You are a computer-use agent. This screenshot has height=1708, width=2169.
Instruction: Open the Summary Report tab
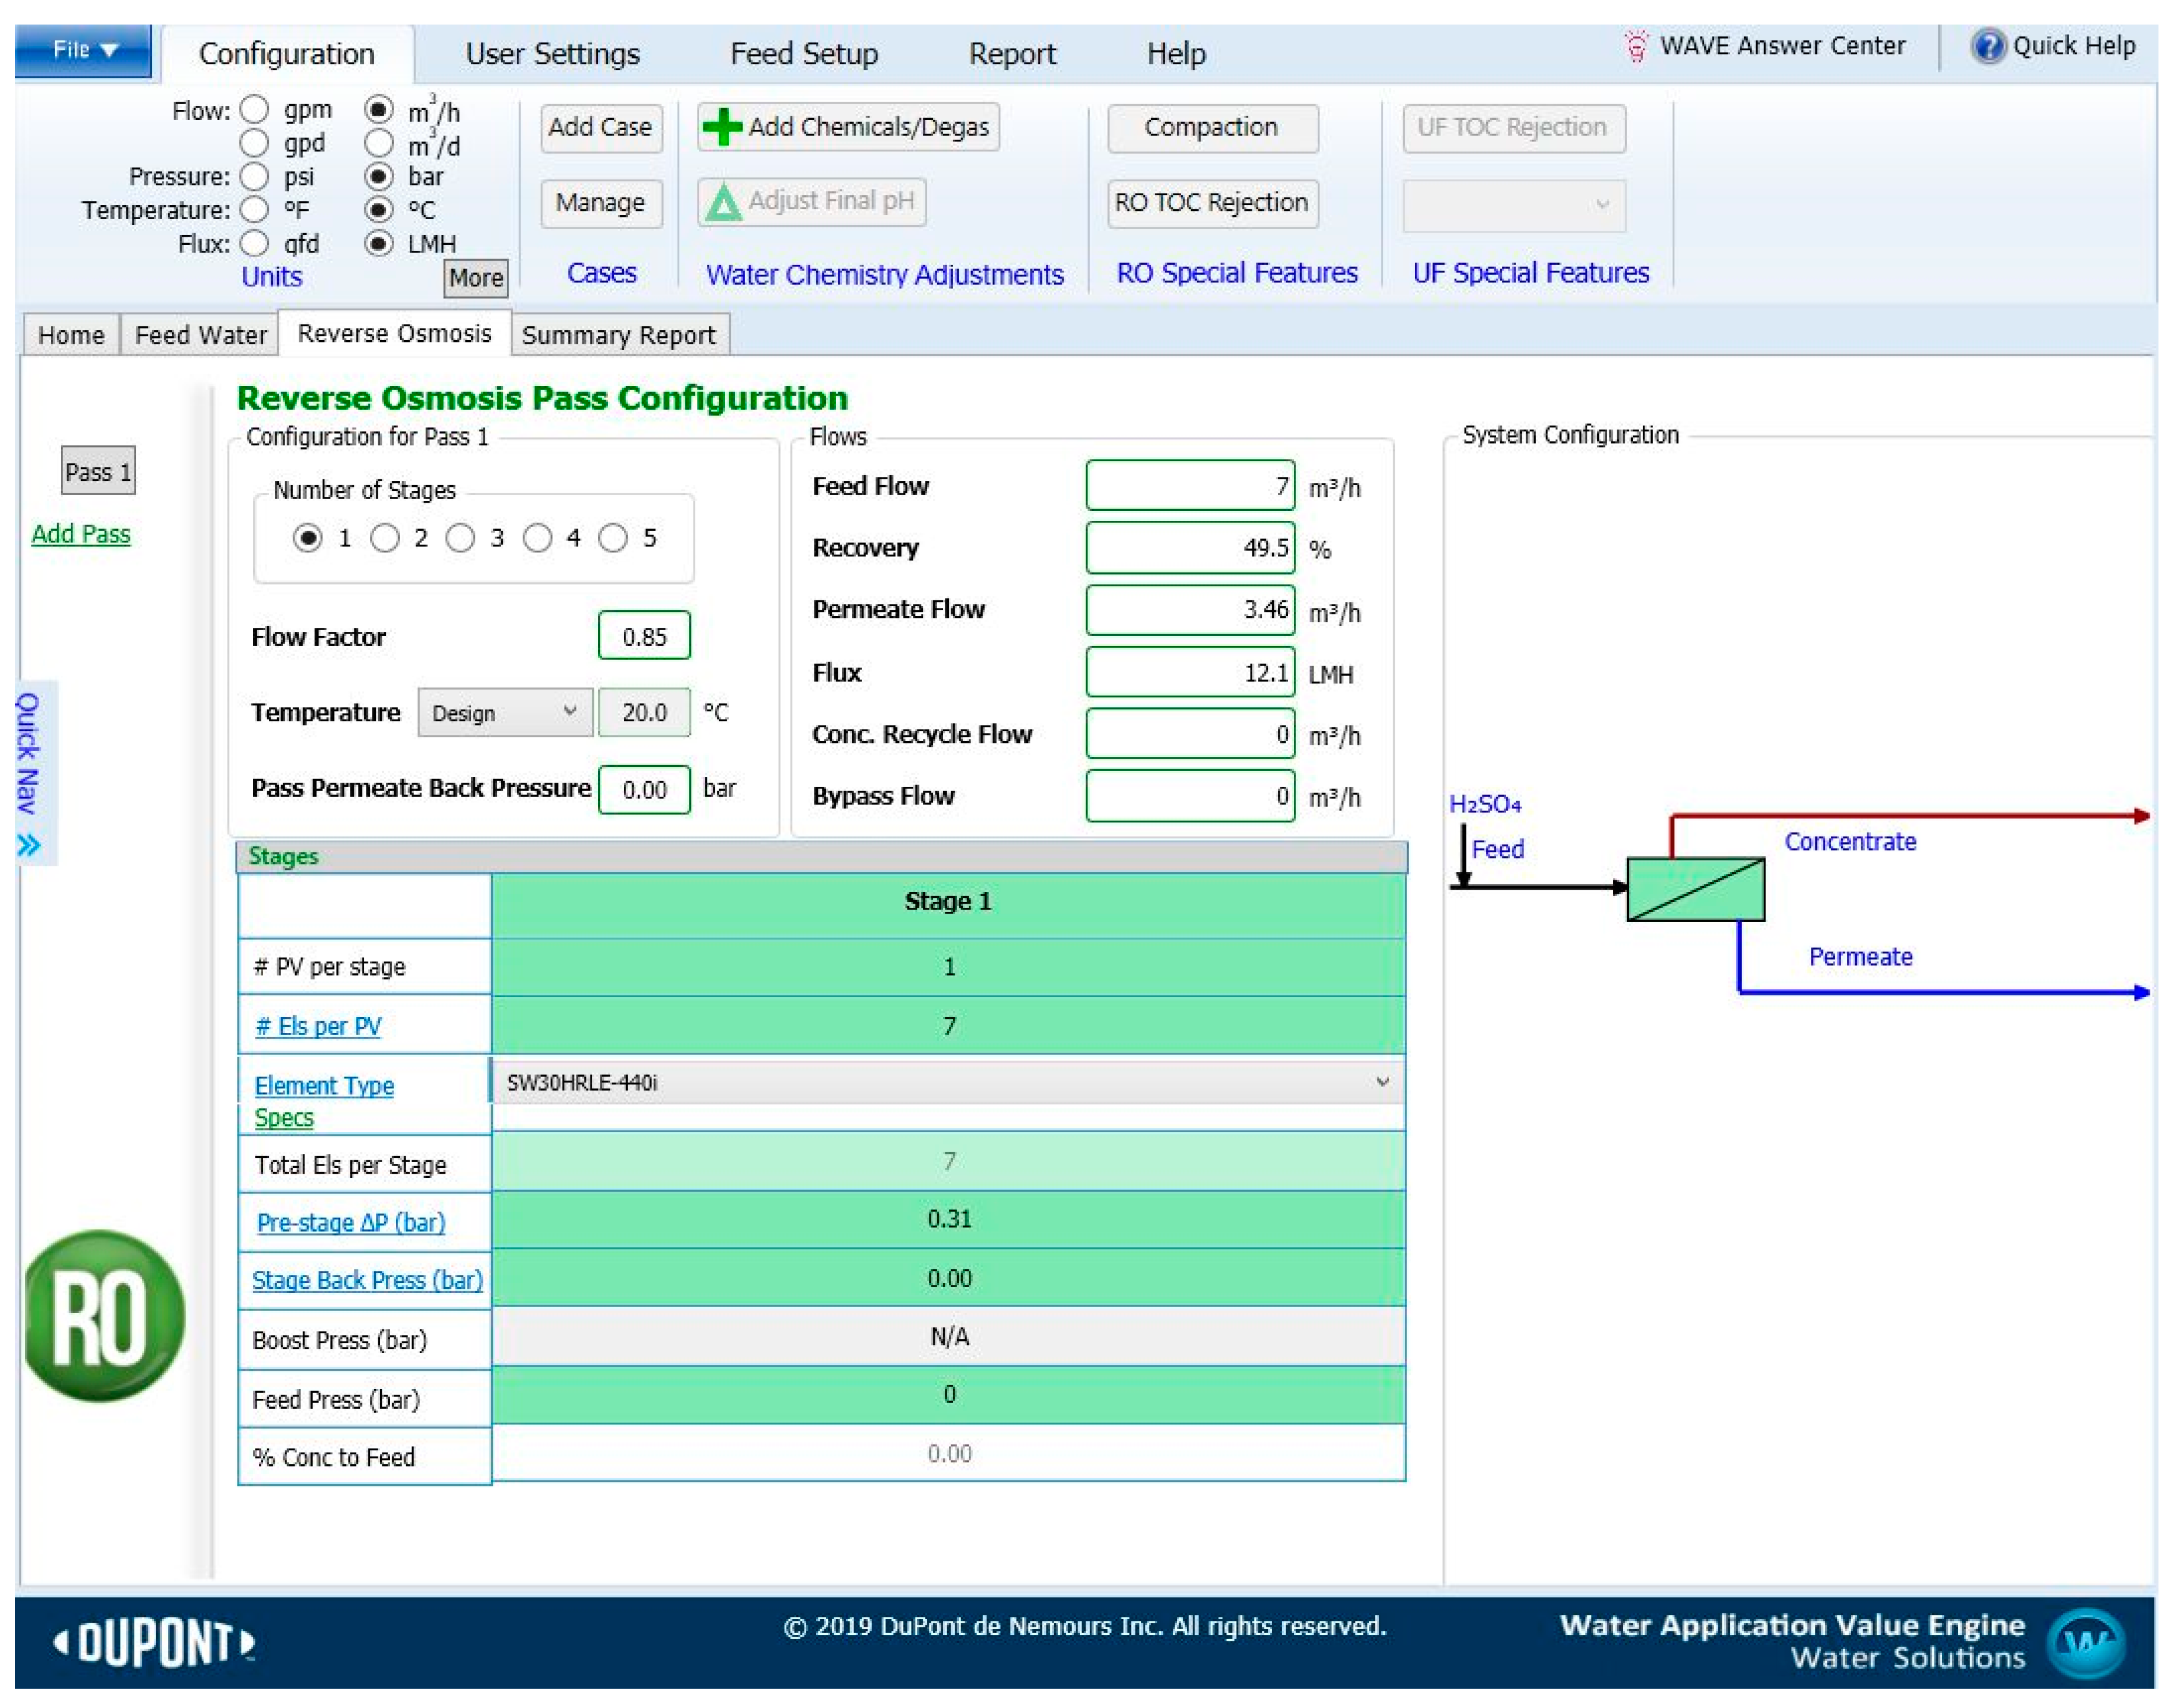pyautogui.click(x=618, y=335)
